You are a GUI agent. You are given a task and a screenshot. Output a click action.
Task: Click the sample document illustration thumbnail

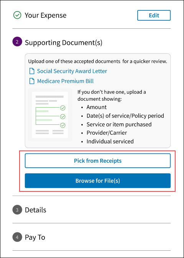pyautogui.click(x=50, y=115)
